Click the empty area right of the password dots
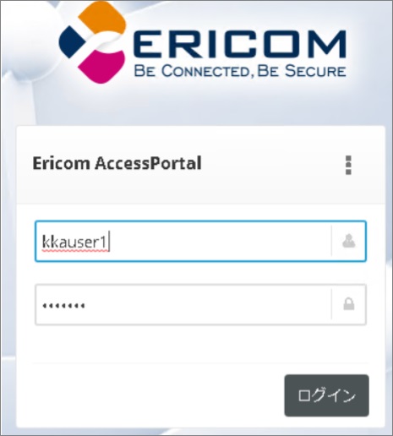The image size is (393, 436). point(209,305)
